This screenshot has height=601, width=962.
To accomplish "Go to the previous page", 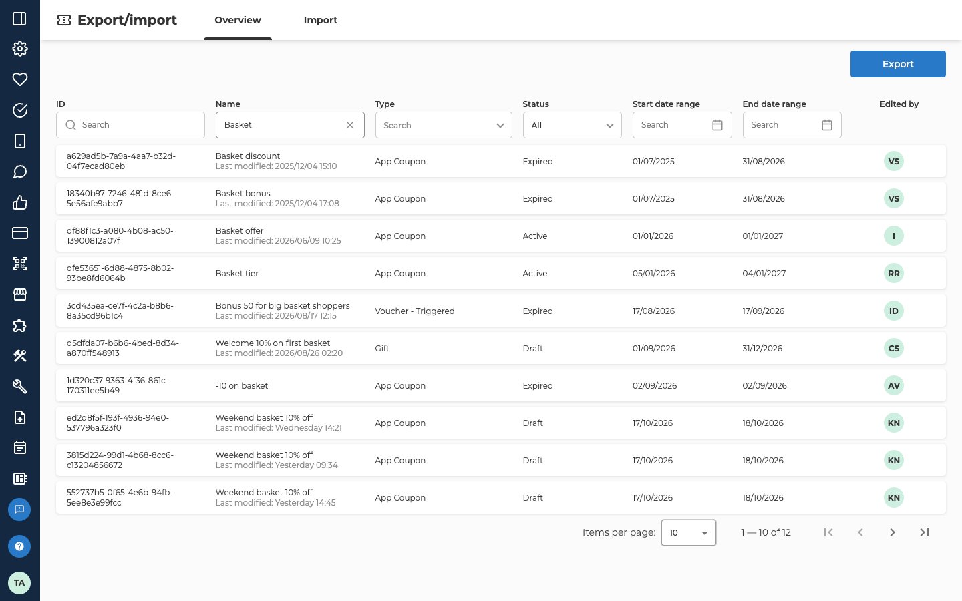I will [860, 532].
